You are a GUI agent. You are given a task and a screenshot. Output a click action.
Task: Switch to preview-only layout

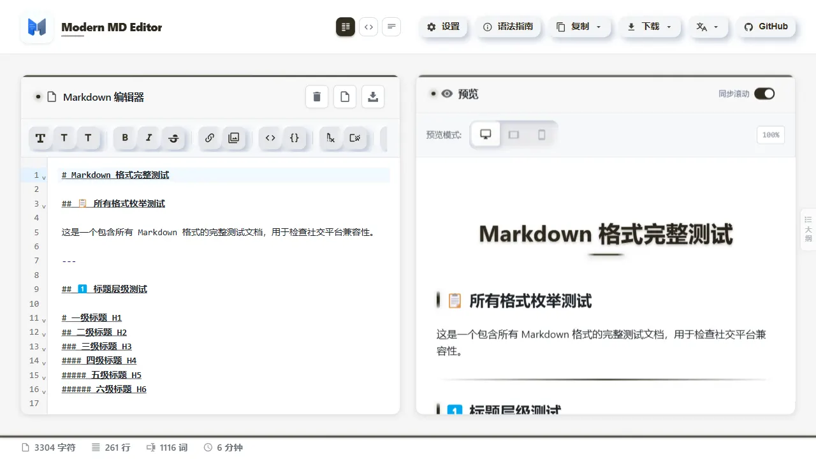391,27
